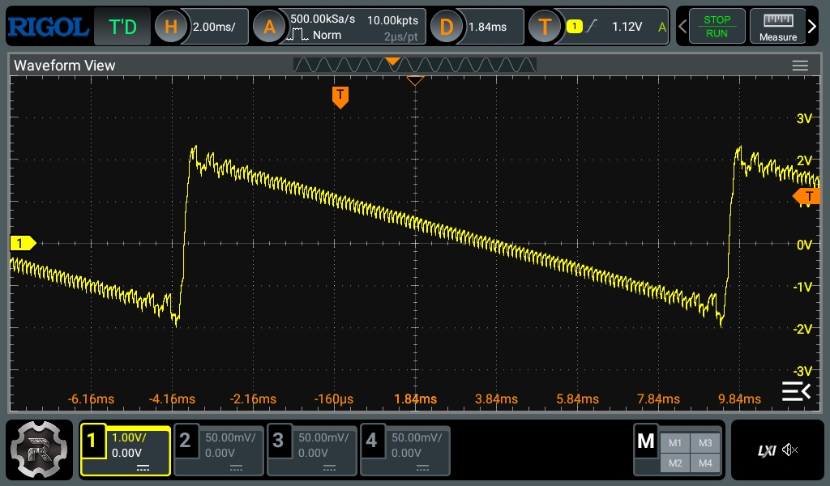This screenshot has width=830, height=486.
Task: Click the rising edge trigger slope icon
Action: pos(591,26)
